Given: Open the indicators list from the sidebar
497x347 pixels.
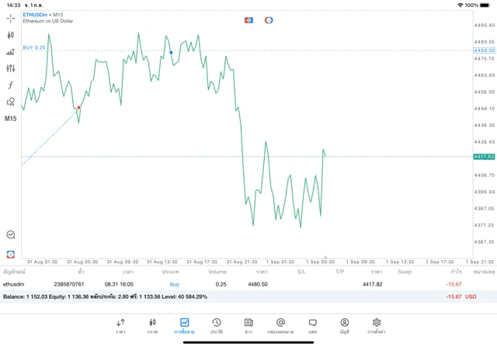Looking at the screenshot, I should [x=11, y=52].
